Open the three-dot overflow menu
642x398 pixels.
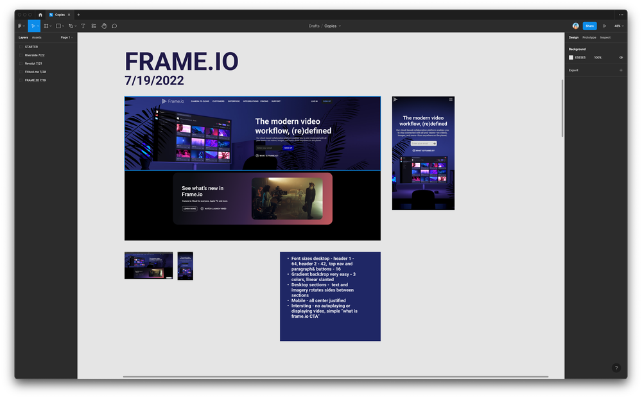point(621,15)
